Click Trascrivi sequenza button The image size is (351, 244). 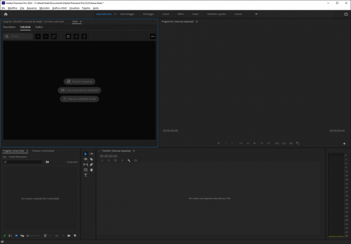click(80, 82)
